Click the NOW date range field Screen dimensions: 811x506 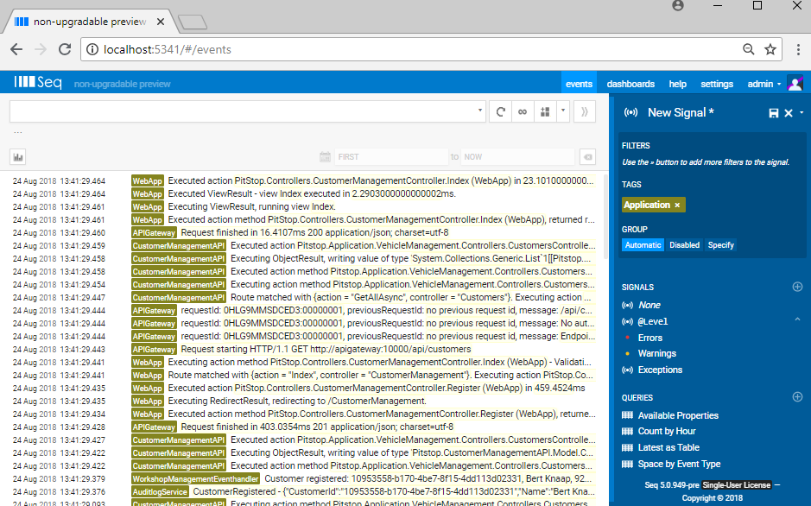517,156
